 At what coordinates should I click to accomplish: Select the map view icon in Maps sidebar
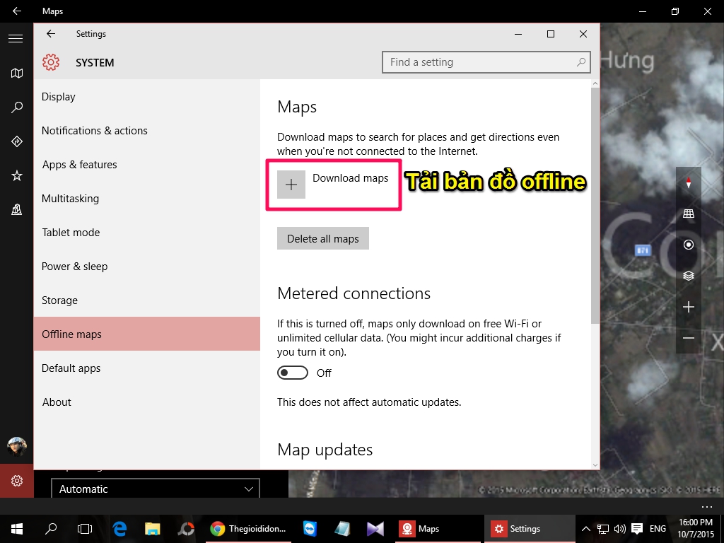[x=17, y=73]
